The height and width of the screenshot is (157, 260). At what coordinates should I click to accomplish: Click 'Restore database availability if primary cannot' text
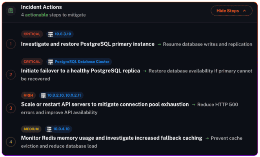[200, 71]
